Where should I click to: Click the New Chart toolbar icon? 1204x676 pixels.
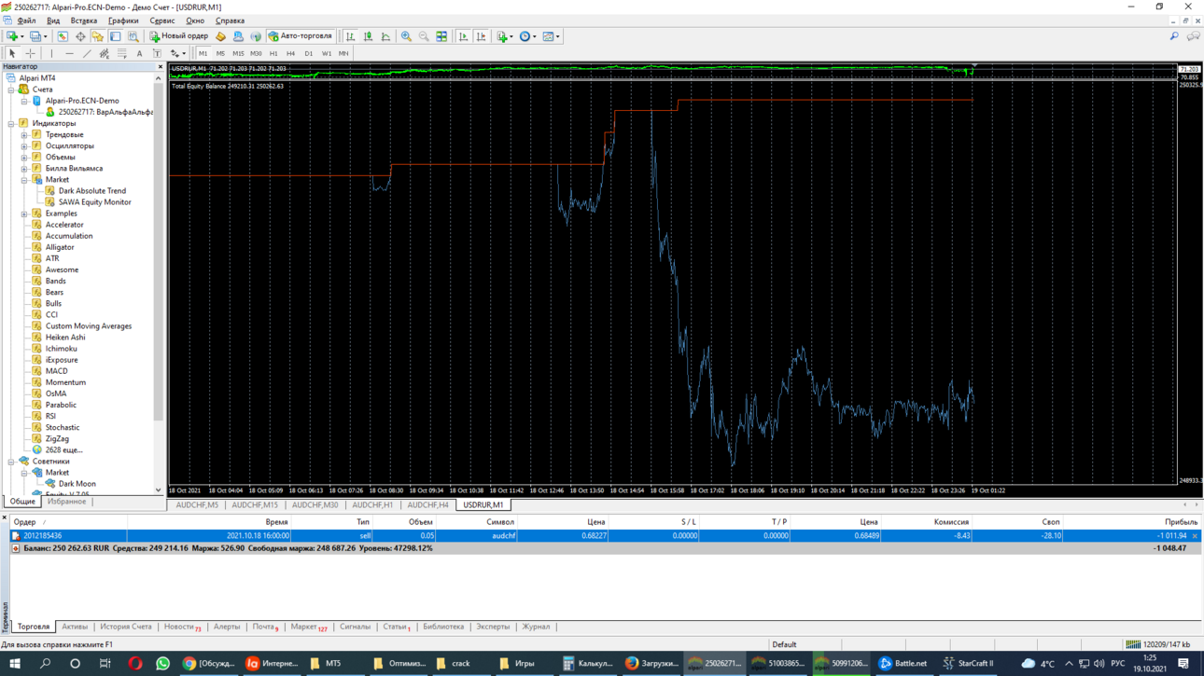click(12, 36)
